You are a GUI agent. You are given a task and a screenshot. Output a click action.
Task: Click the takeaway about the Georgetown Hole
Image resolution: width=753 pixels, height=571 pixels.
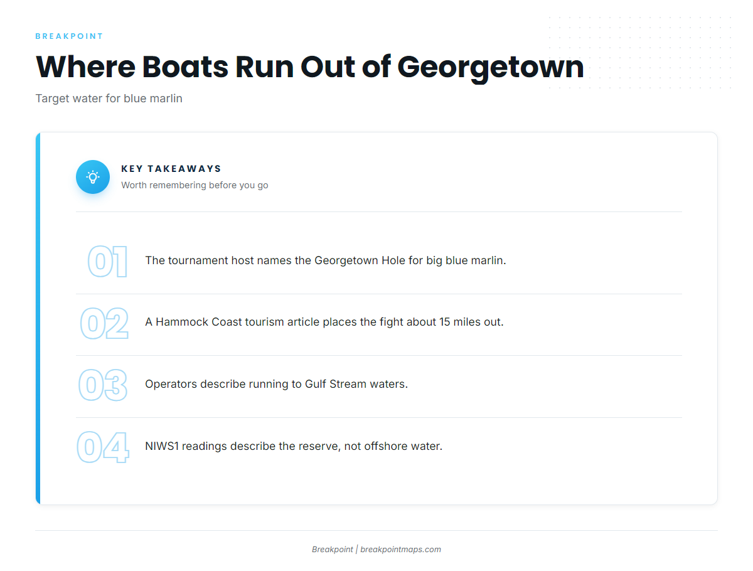pyautogui.click(x=326, y=260)
